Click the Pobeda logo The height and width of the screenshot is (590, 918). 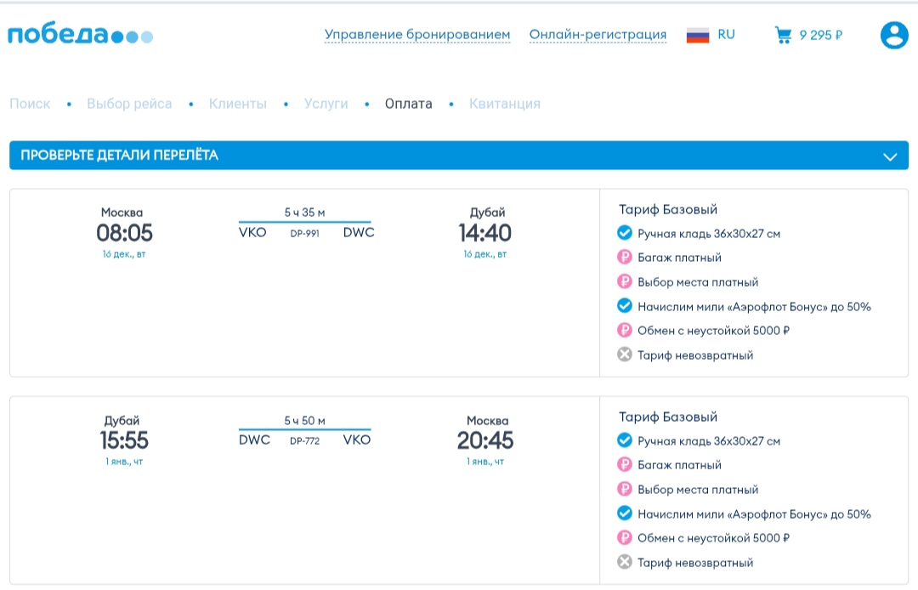[80, 36]
